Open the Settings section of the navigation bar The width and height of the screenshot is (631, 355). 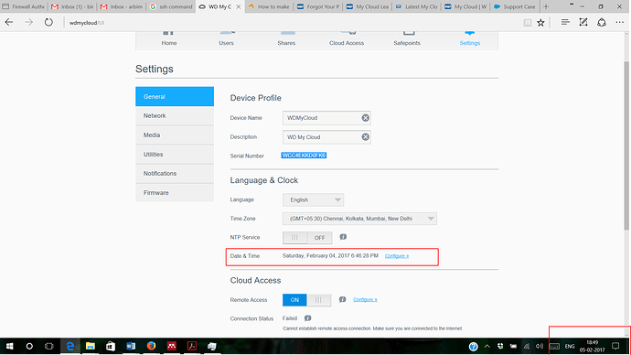470,39
